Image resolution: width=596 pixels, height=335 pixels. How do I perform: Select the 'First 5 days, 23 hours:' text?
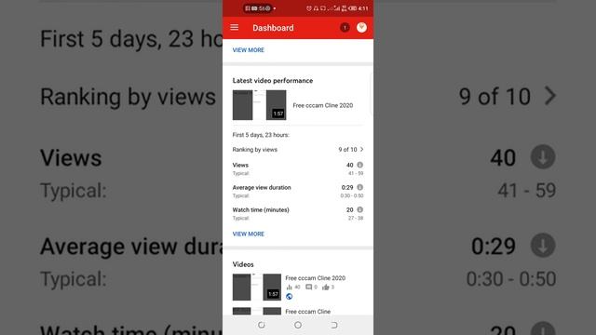tap(261, 135)
